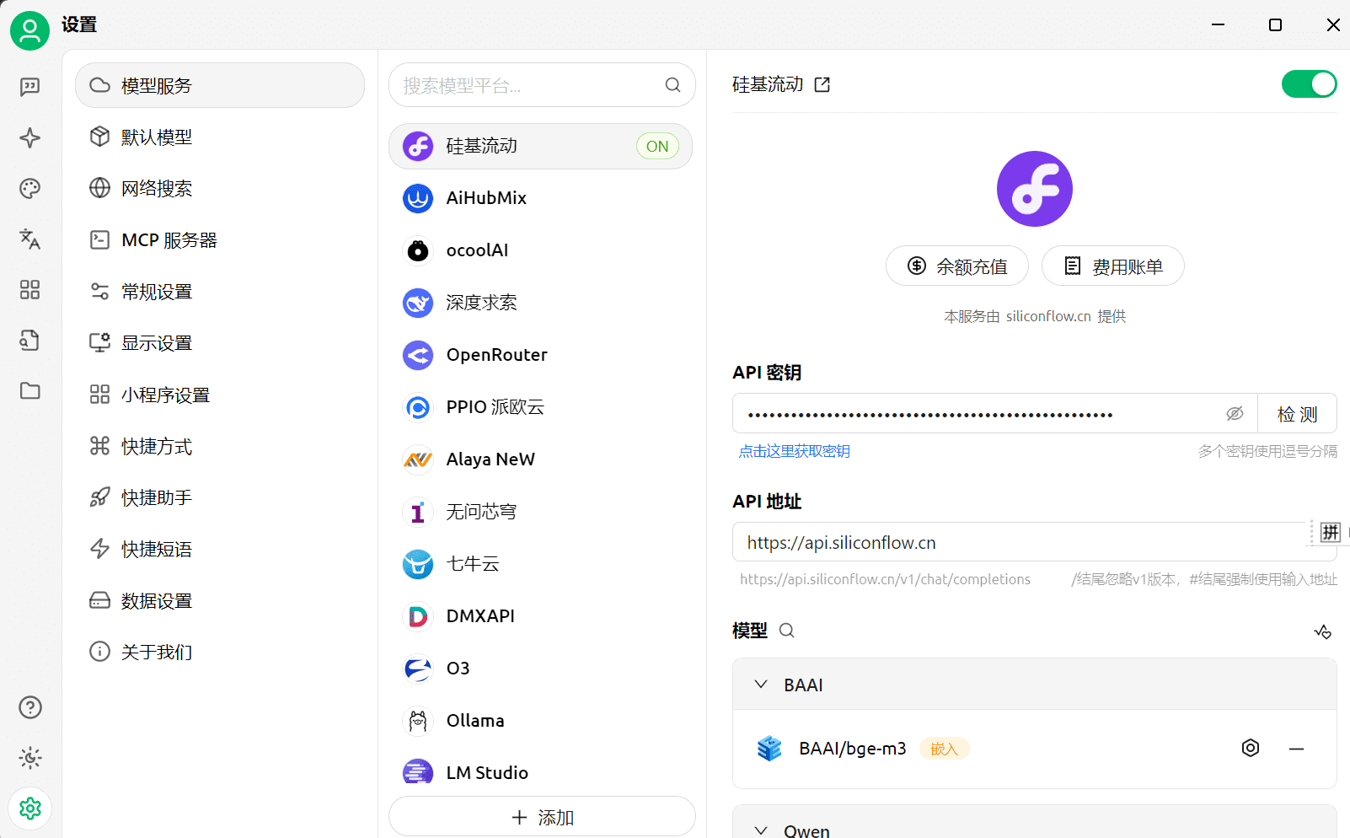The height and width of the screenshot is (838, 1350).
Task: Open the paintings palette icon
Action: point(29,188)
